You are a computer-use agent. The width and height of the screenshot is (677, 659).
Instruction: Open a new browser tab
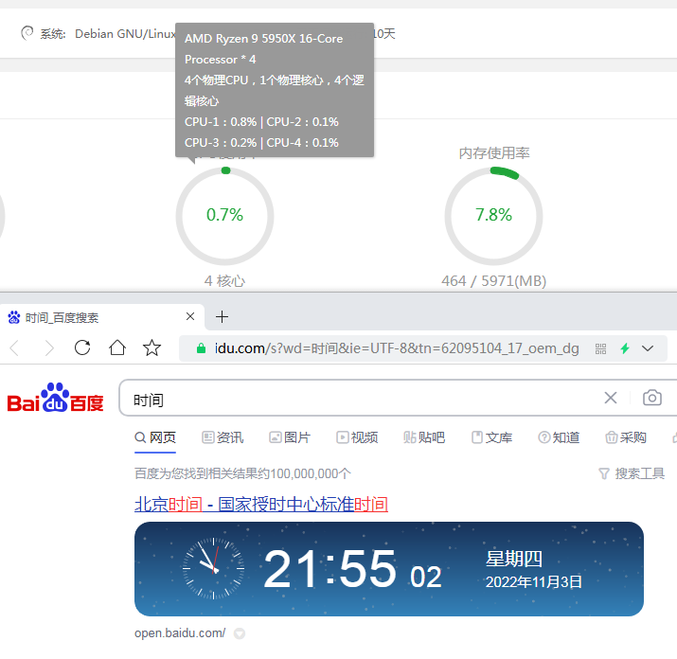[223, 316]
